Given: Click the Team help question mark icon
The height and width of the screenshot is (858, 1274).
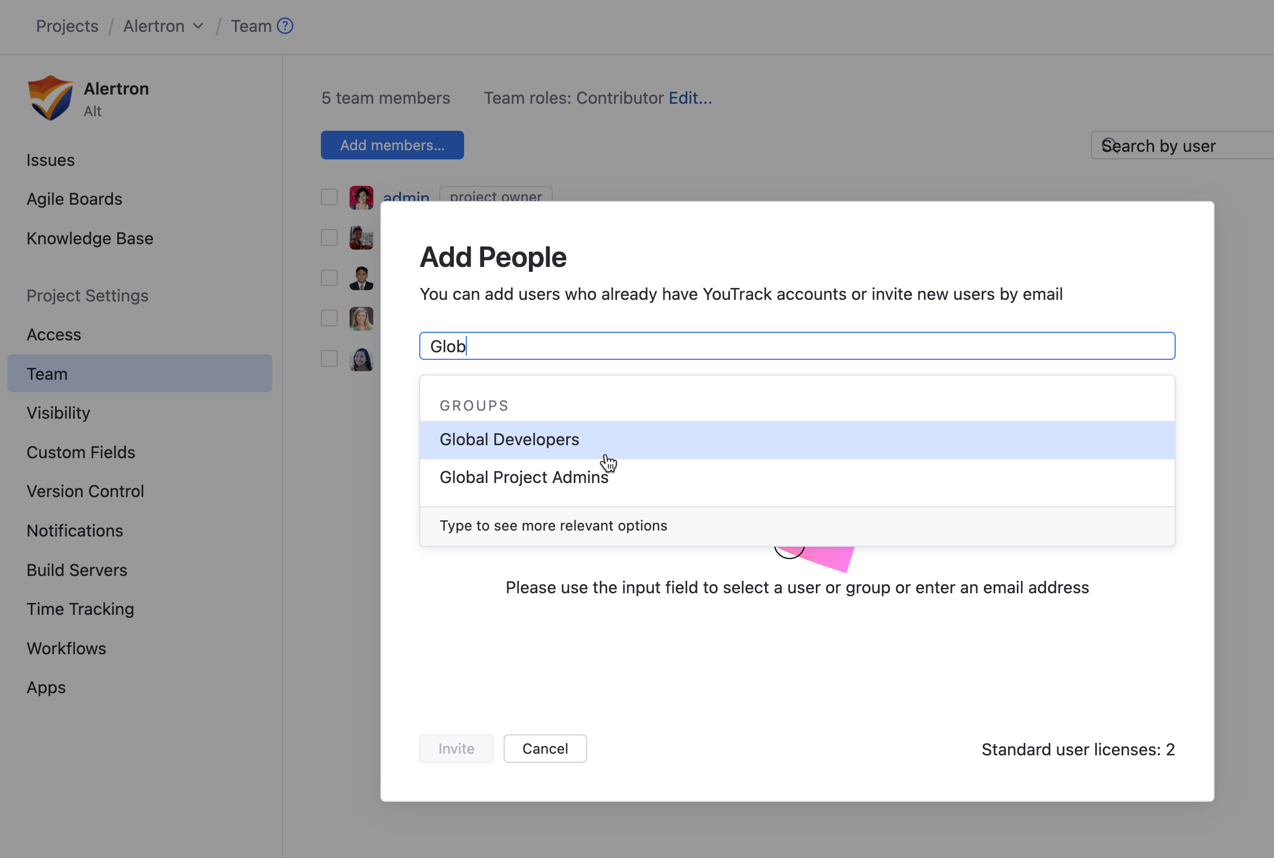Looking at the screenshot, I should pyautogui.click(x=285, y=26).
